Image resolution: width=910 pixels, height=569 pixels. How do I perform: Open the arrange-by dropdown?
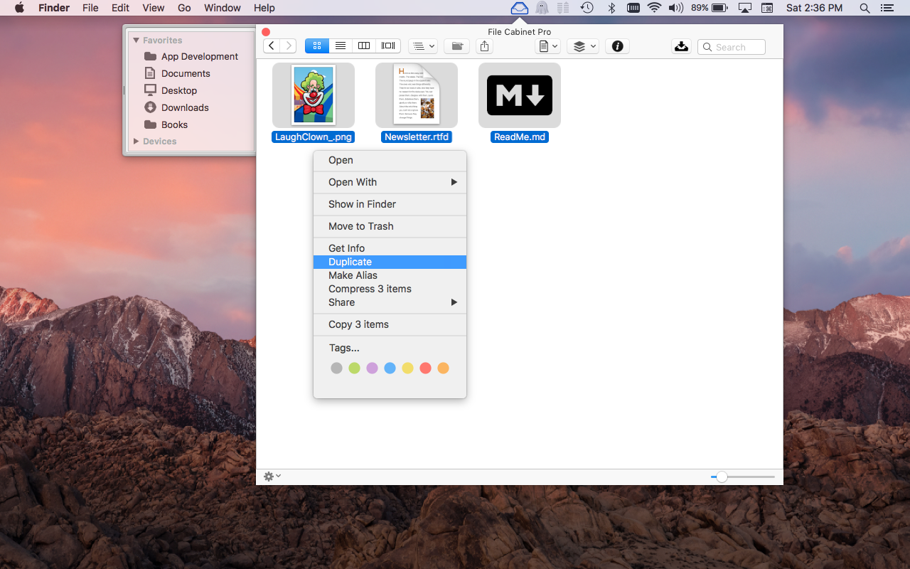[x=424, y=46]
